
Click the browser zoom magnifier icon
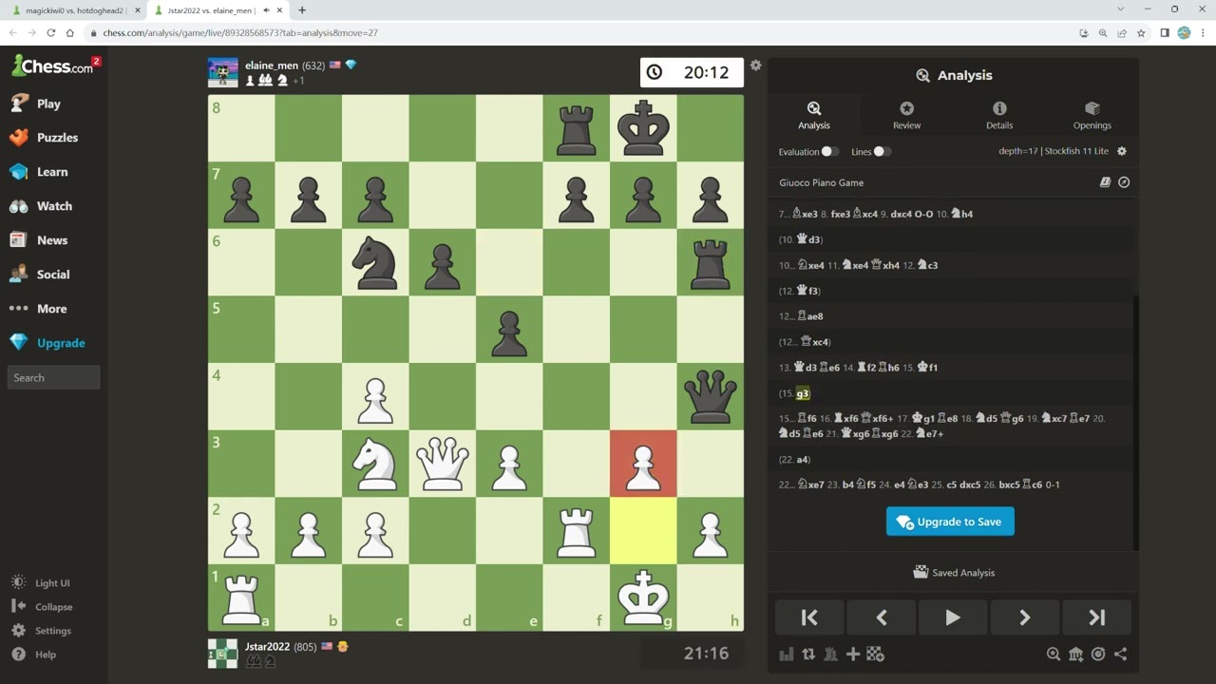[x=1103, y=32]
